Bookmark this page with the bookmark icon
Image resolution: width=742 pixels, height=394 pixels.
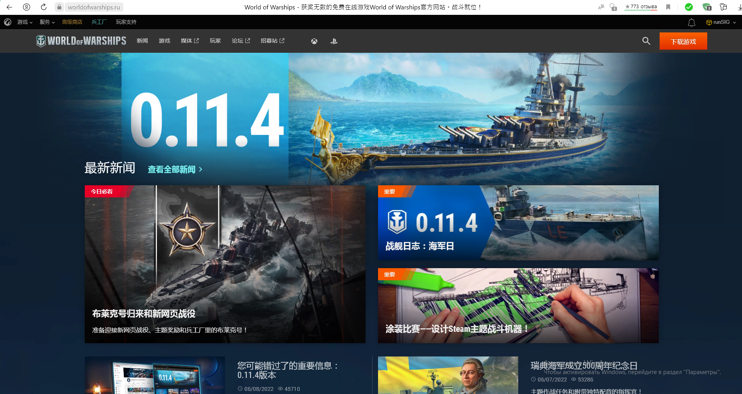pos(668,7)
